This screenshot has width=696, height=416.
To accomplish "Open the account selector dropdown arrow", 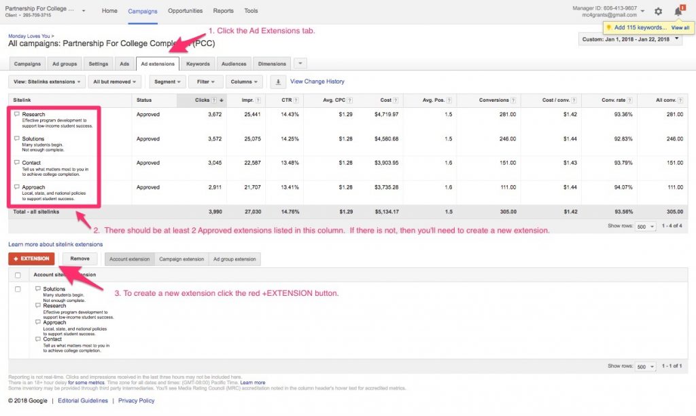I will 84,11.
